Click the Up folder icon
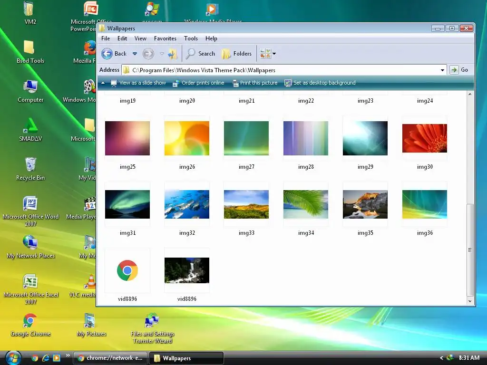 tap(172, 54)
